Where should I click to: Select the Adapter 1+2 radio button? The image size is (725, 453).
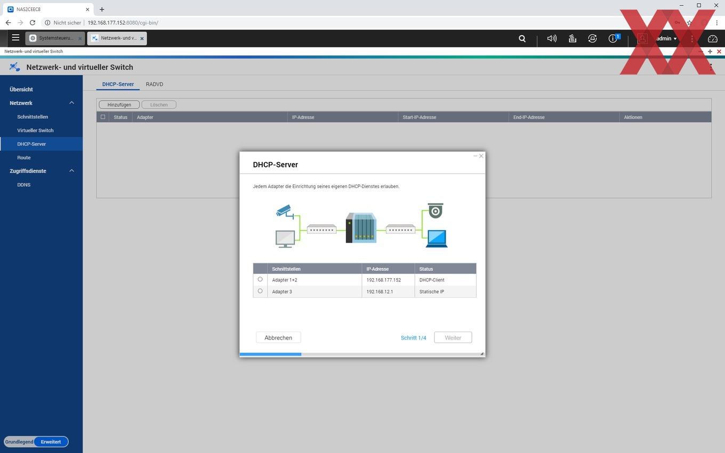coord(260,279)
